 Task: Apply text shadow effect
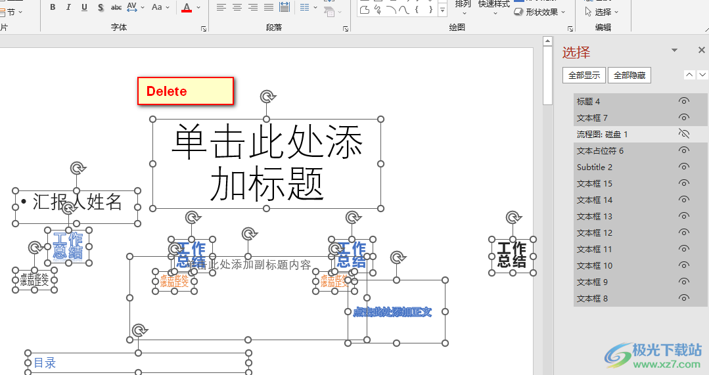click(x=100, y=8)
